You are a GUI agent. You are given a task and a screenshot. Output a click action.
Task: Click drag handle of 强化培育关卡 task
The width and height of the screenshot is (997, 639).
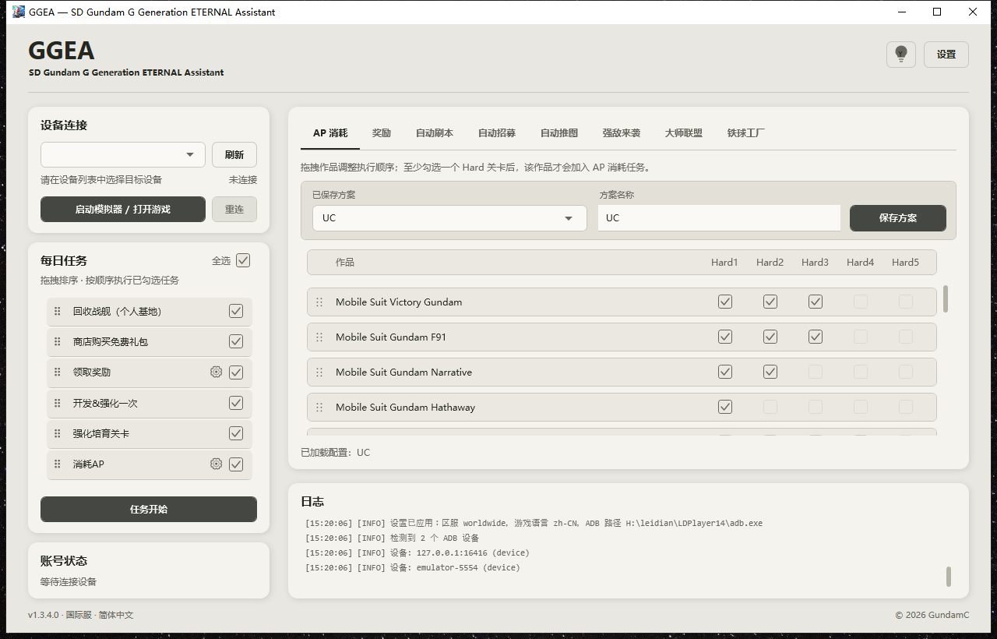[57, 434]
